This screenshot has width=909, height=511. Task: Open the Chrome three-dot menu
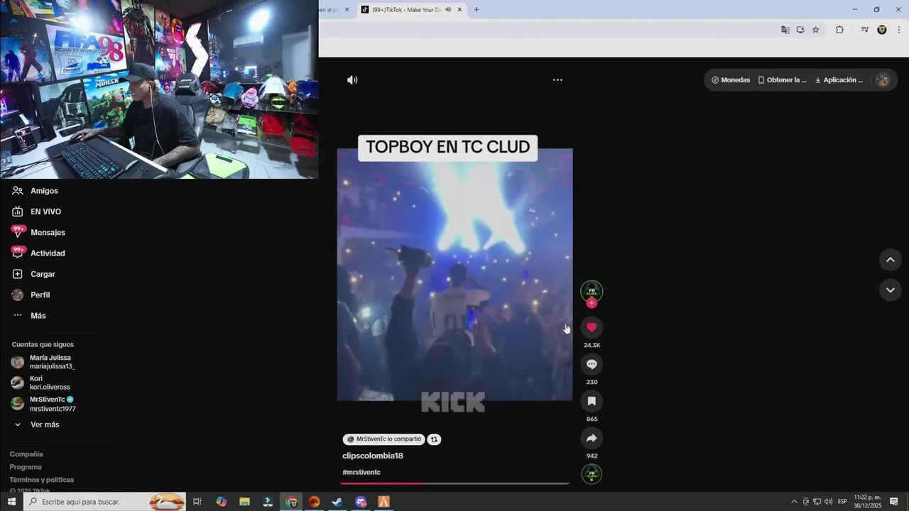[x=899, y=30]
